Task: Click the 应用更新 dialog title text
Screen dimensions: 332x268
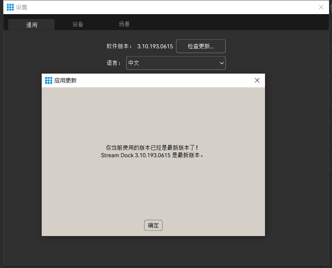Action: click(66, 80)
